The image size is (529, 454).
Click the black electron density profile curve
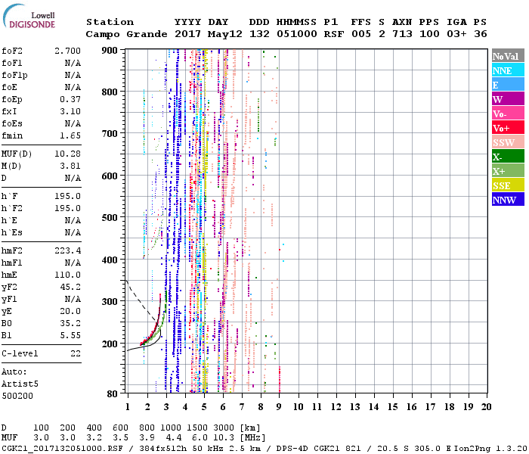153,343
